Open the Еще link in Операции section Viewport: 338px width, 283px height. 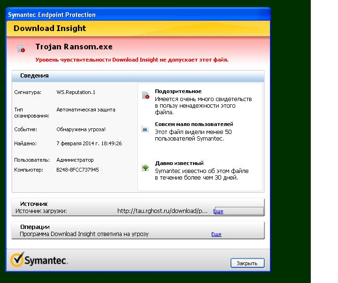point(216,234)
